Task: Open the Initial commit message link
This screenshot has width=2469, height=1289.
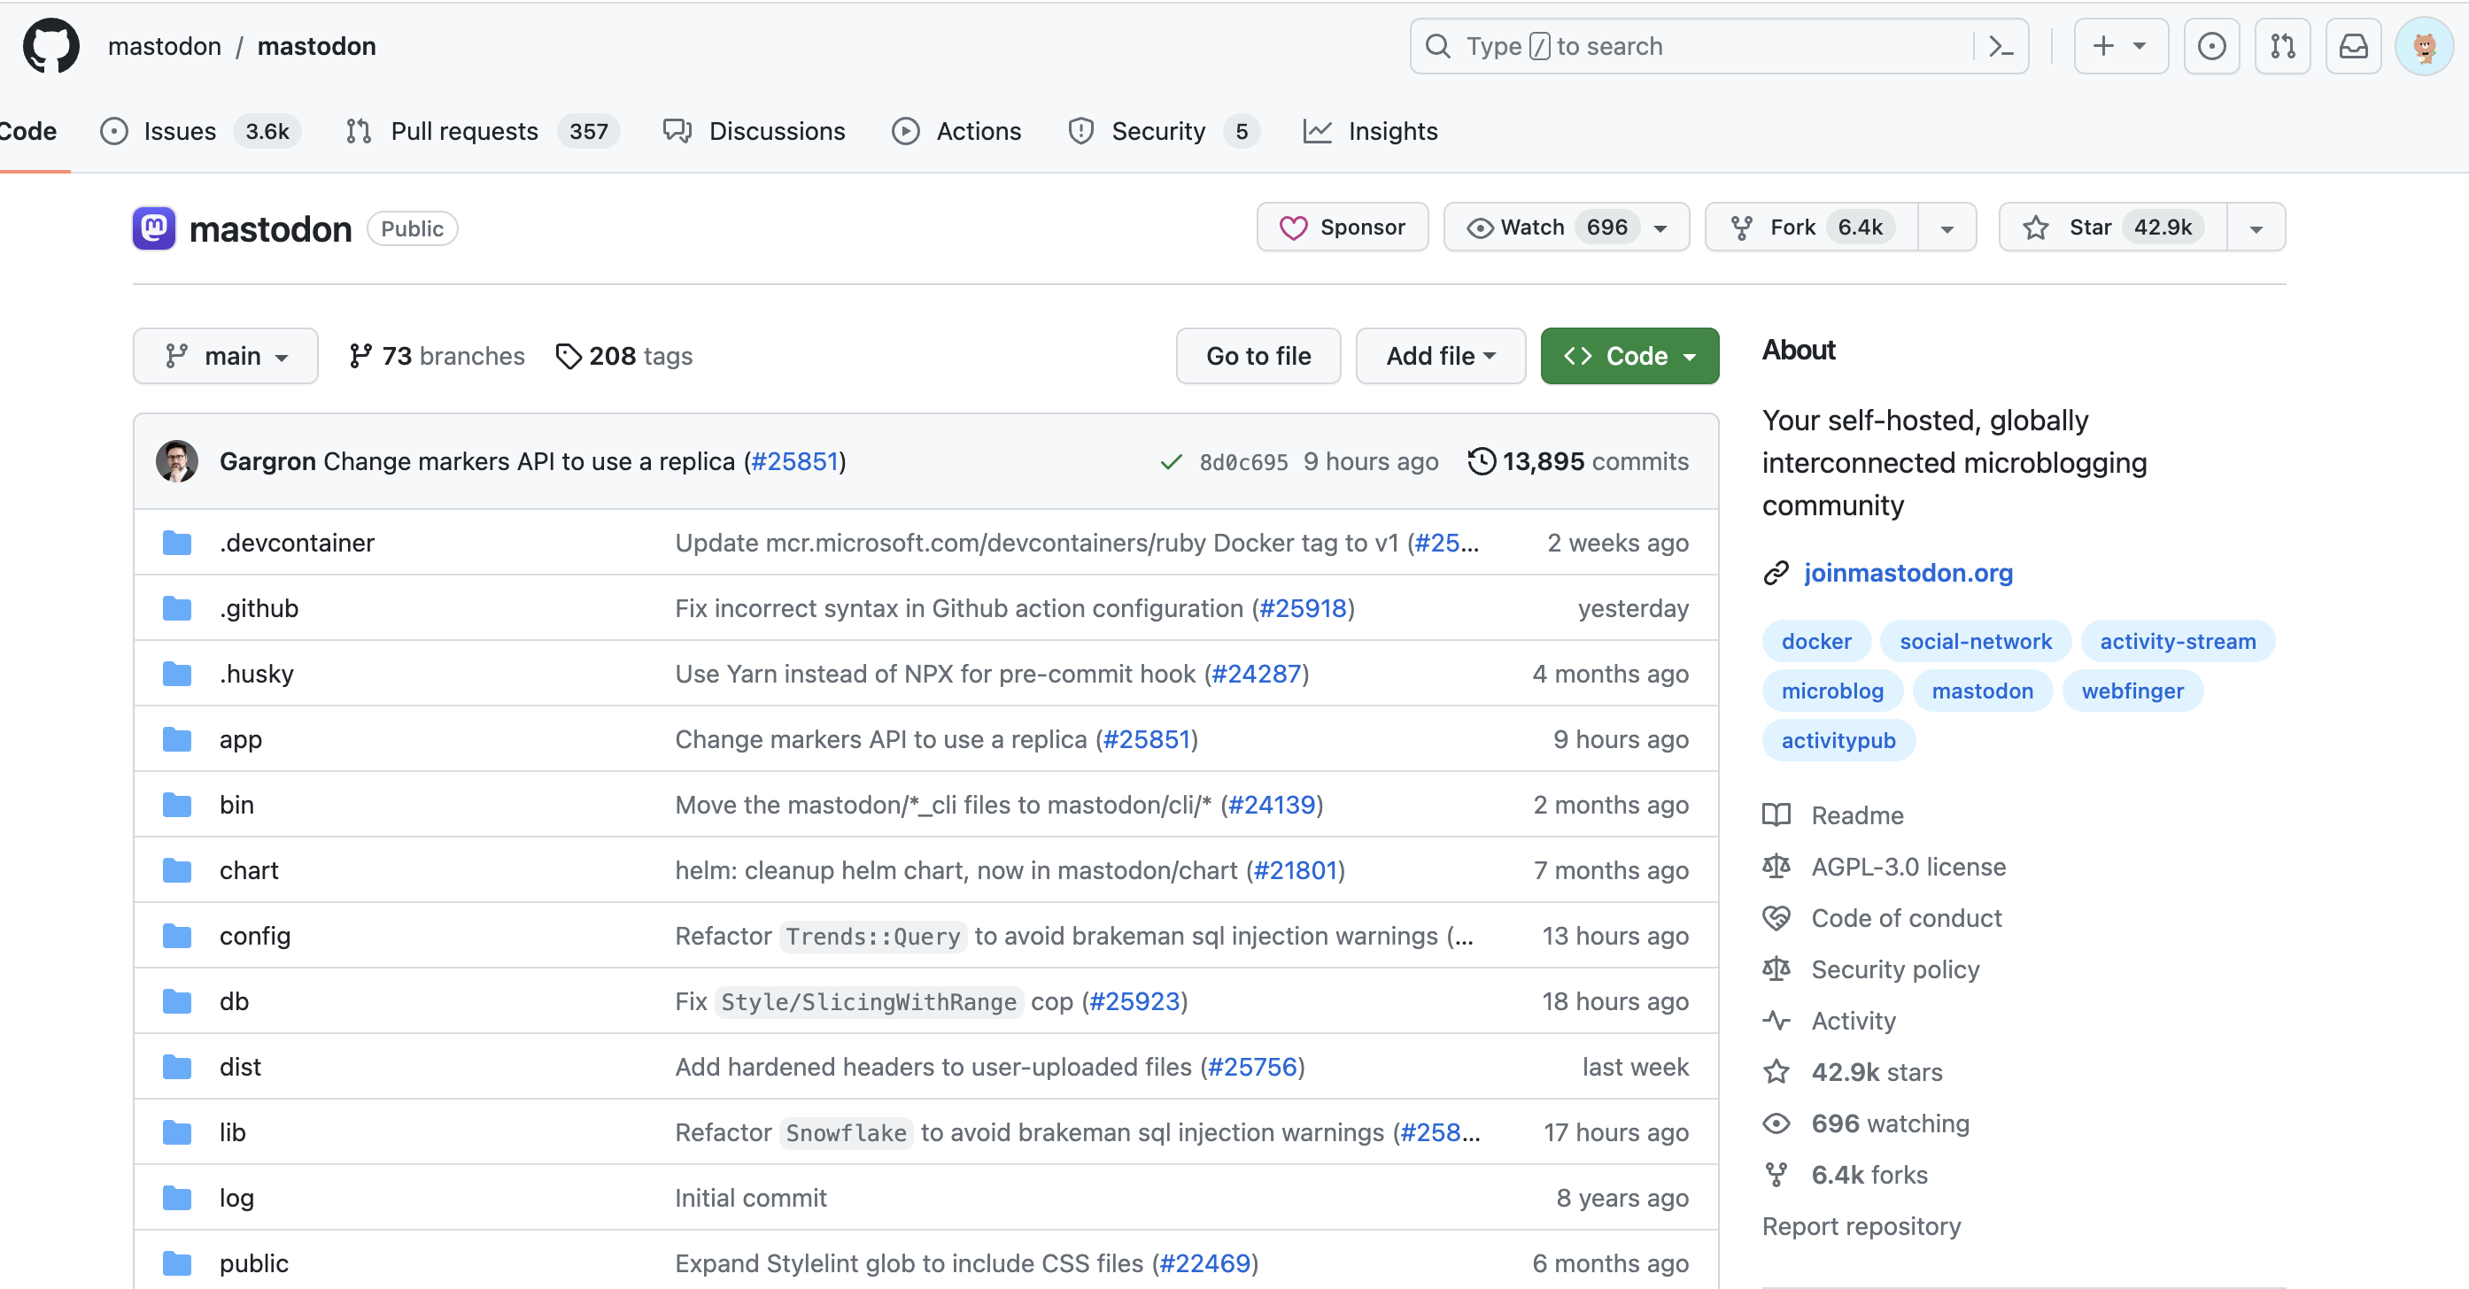Action: [x=750, y=1198]
